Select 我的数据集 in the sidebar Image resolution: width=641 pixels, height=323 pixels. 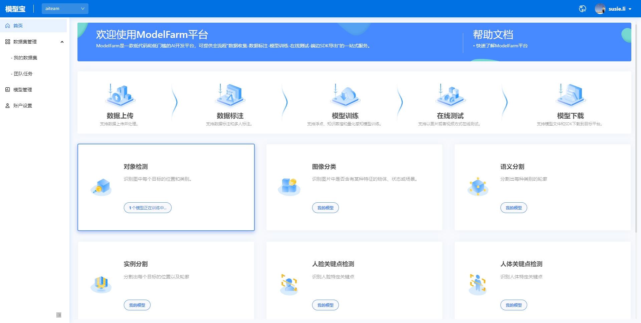25,58
